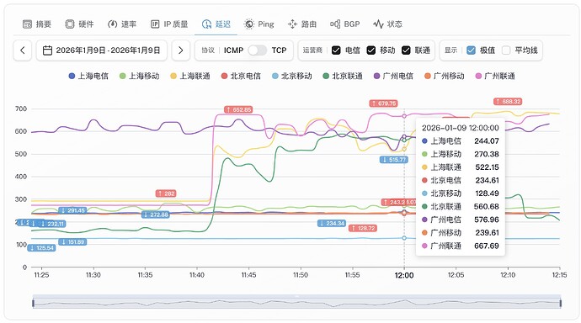The height and width of the screenshot is (323, 581).
Task: Click the 125.54 min marker label
Action: pos(41,248)
